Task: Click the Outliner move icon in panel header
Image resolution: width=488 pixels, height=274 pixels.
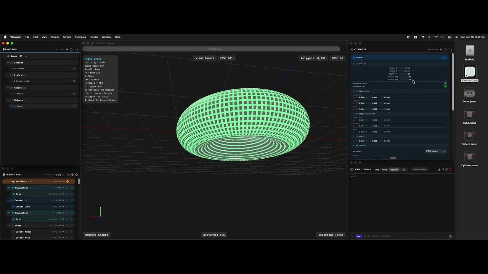Action: pyautogui.click(x=67, y=49)
